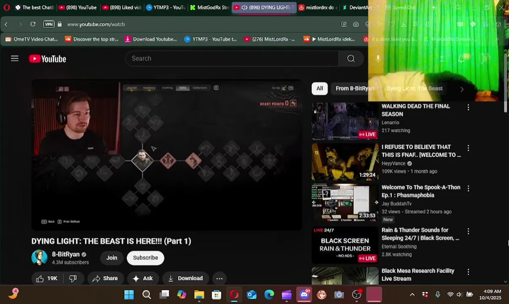Open the Download Youtube... bookmark
This screenshot has width=509, height=304.
(151, 39)
